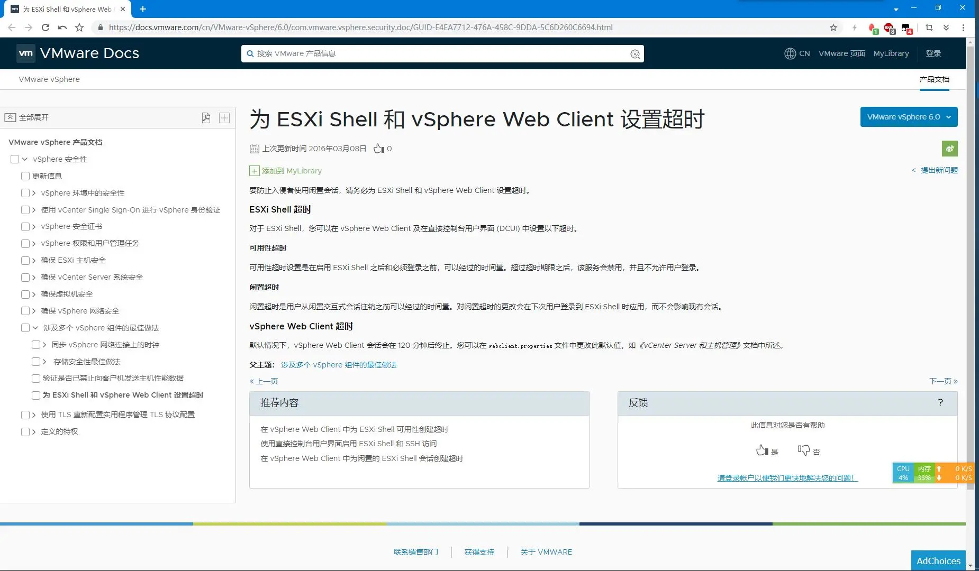Image resolution: width=979 pixels, height=571 pixels.
Task: Click the globe CN language icon
Action: tap(790, 53)
